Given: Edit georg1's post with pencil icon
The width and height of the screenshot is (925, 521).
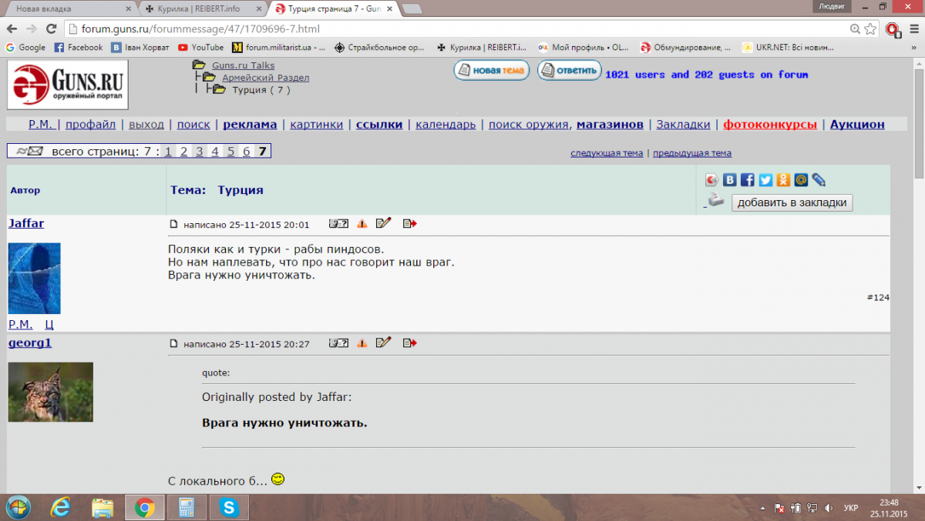Looking at the screenshot, I should pyautogui.click(x=383, y=342).
